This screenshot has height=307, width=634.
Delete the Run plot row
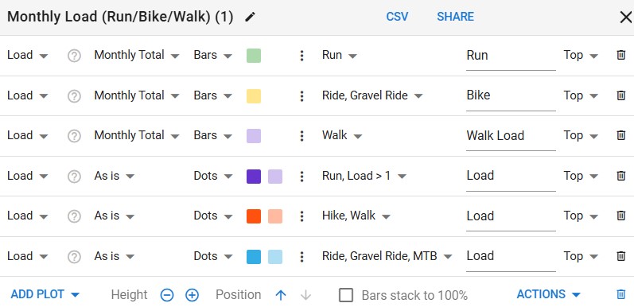[621, 55]
